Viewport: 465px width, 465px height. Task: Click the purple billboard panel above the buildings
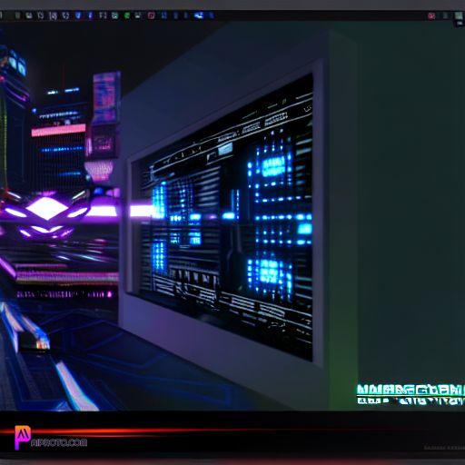click(x=105, y=97)
